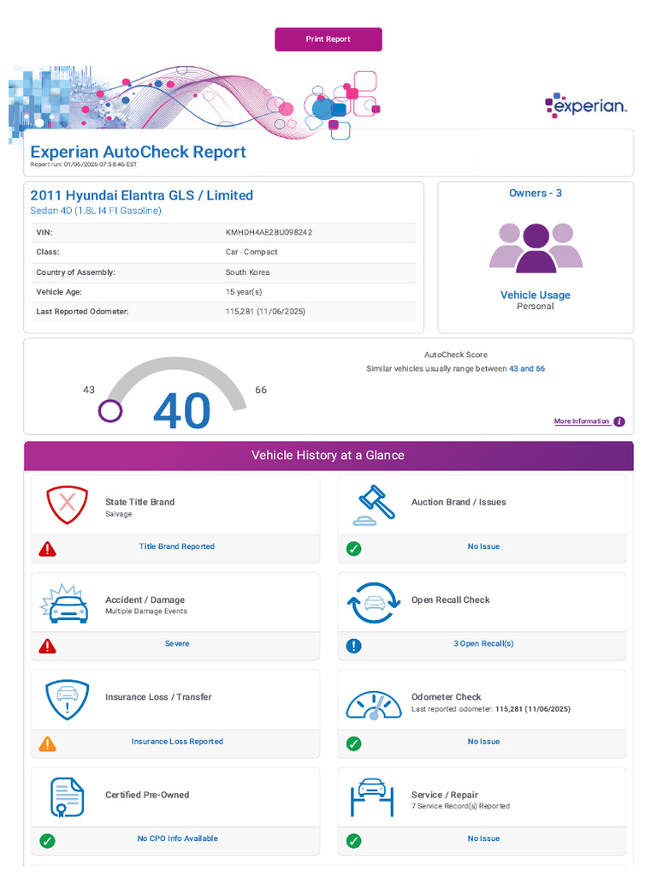Click the Report run timestamp text
The image size is (657, 877).
[84, 164]
